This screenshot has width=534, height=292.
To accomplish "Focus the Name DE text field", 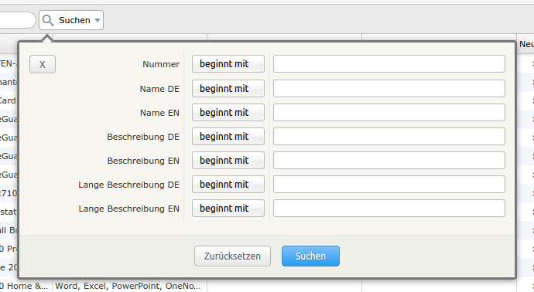I will click(x=389, y=88).
